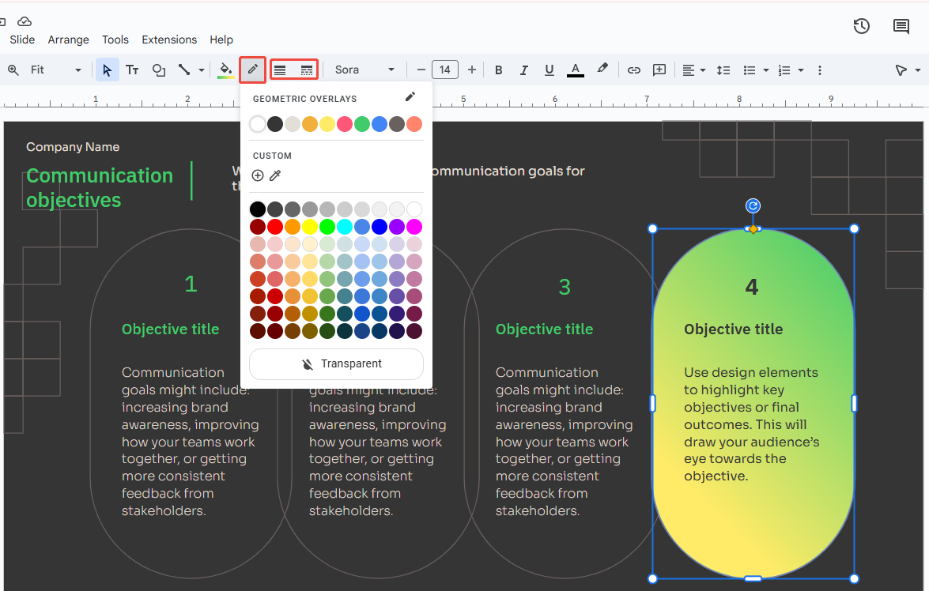Toggle underline formatting
Viewport: 929px width, 591px height.
[549, 70]
